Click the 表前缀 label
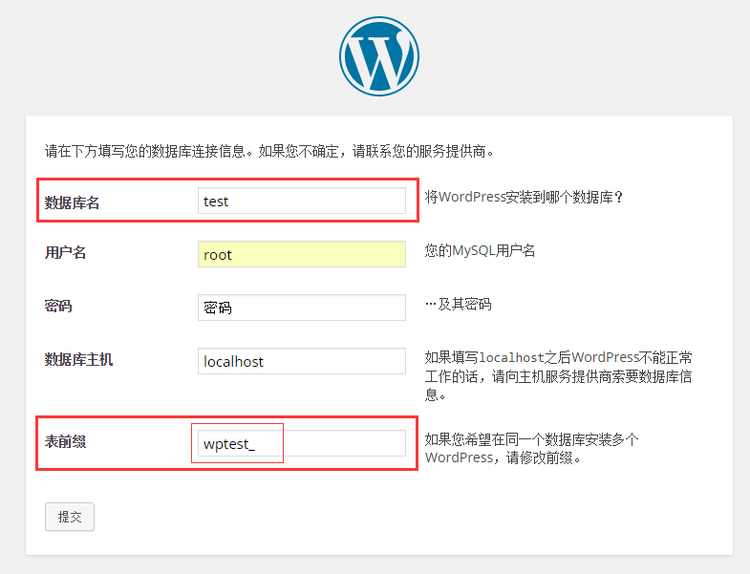 pos(66,441)
